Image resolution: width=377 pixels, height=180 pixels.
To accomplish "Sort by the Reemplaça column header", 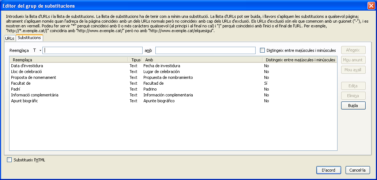I will 69,60.
